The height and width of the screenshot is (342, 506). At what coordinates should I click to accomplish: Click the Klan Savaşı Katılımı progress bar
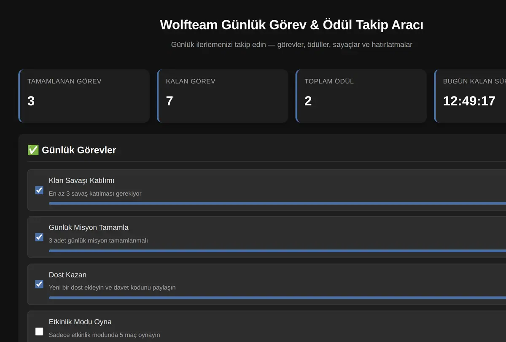pos(277,203)
